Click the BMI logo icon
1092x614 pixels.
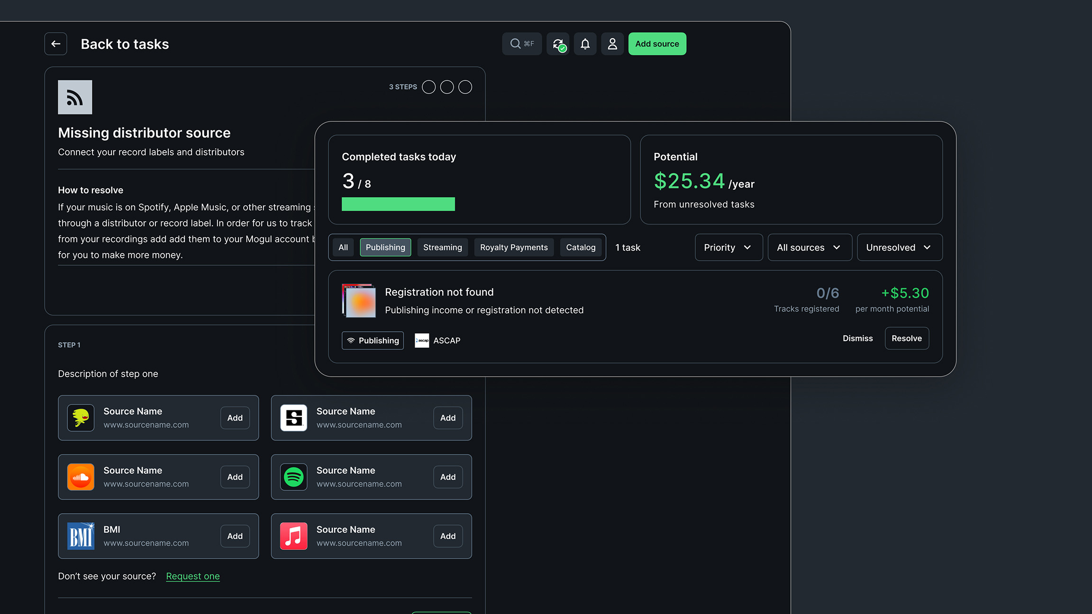point(81,536)
